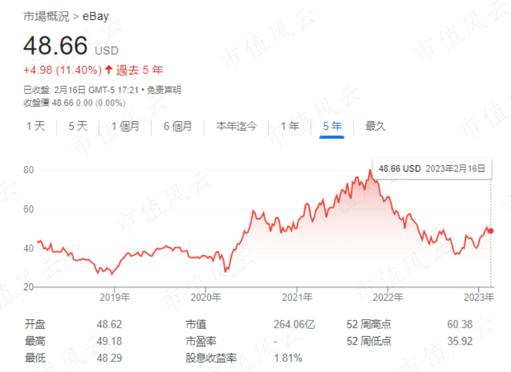Click the 最高 value 49.18
511x372 pixels.
point(109,341)
